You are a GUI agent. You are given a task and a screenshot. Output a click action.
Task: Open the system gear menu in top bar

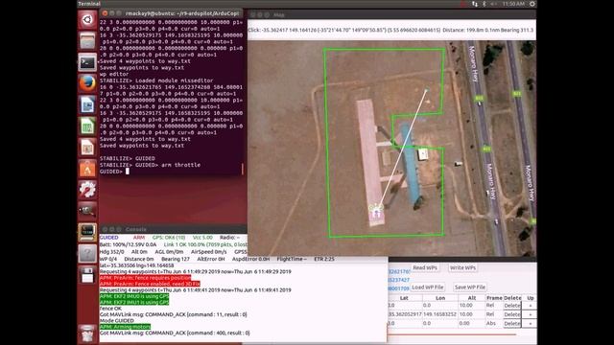[x=532, y=4]
